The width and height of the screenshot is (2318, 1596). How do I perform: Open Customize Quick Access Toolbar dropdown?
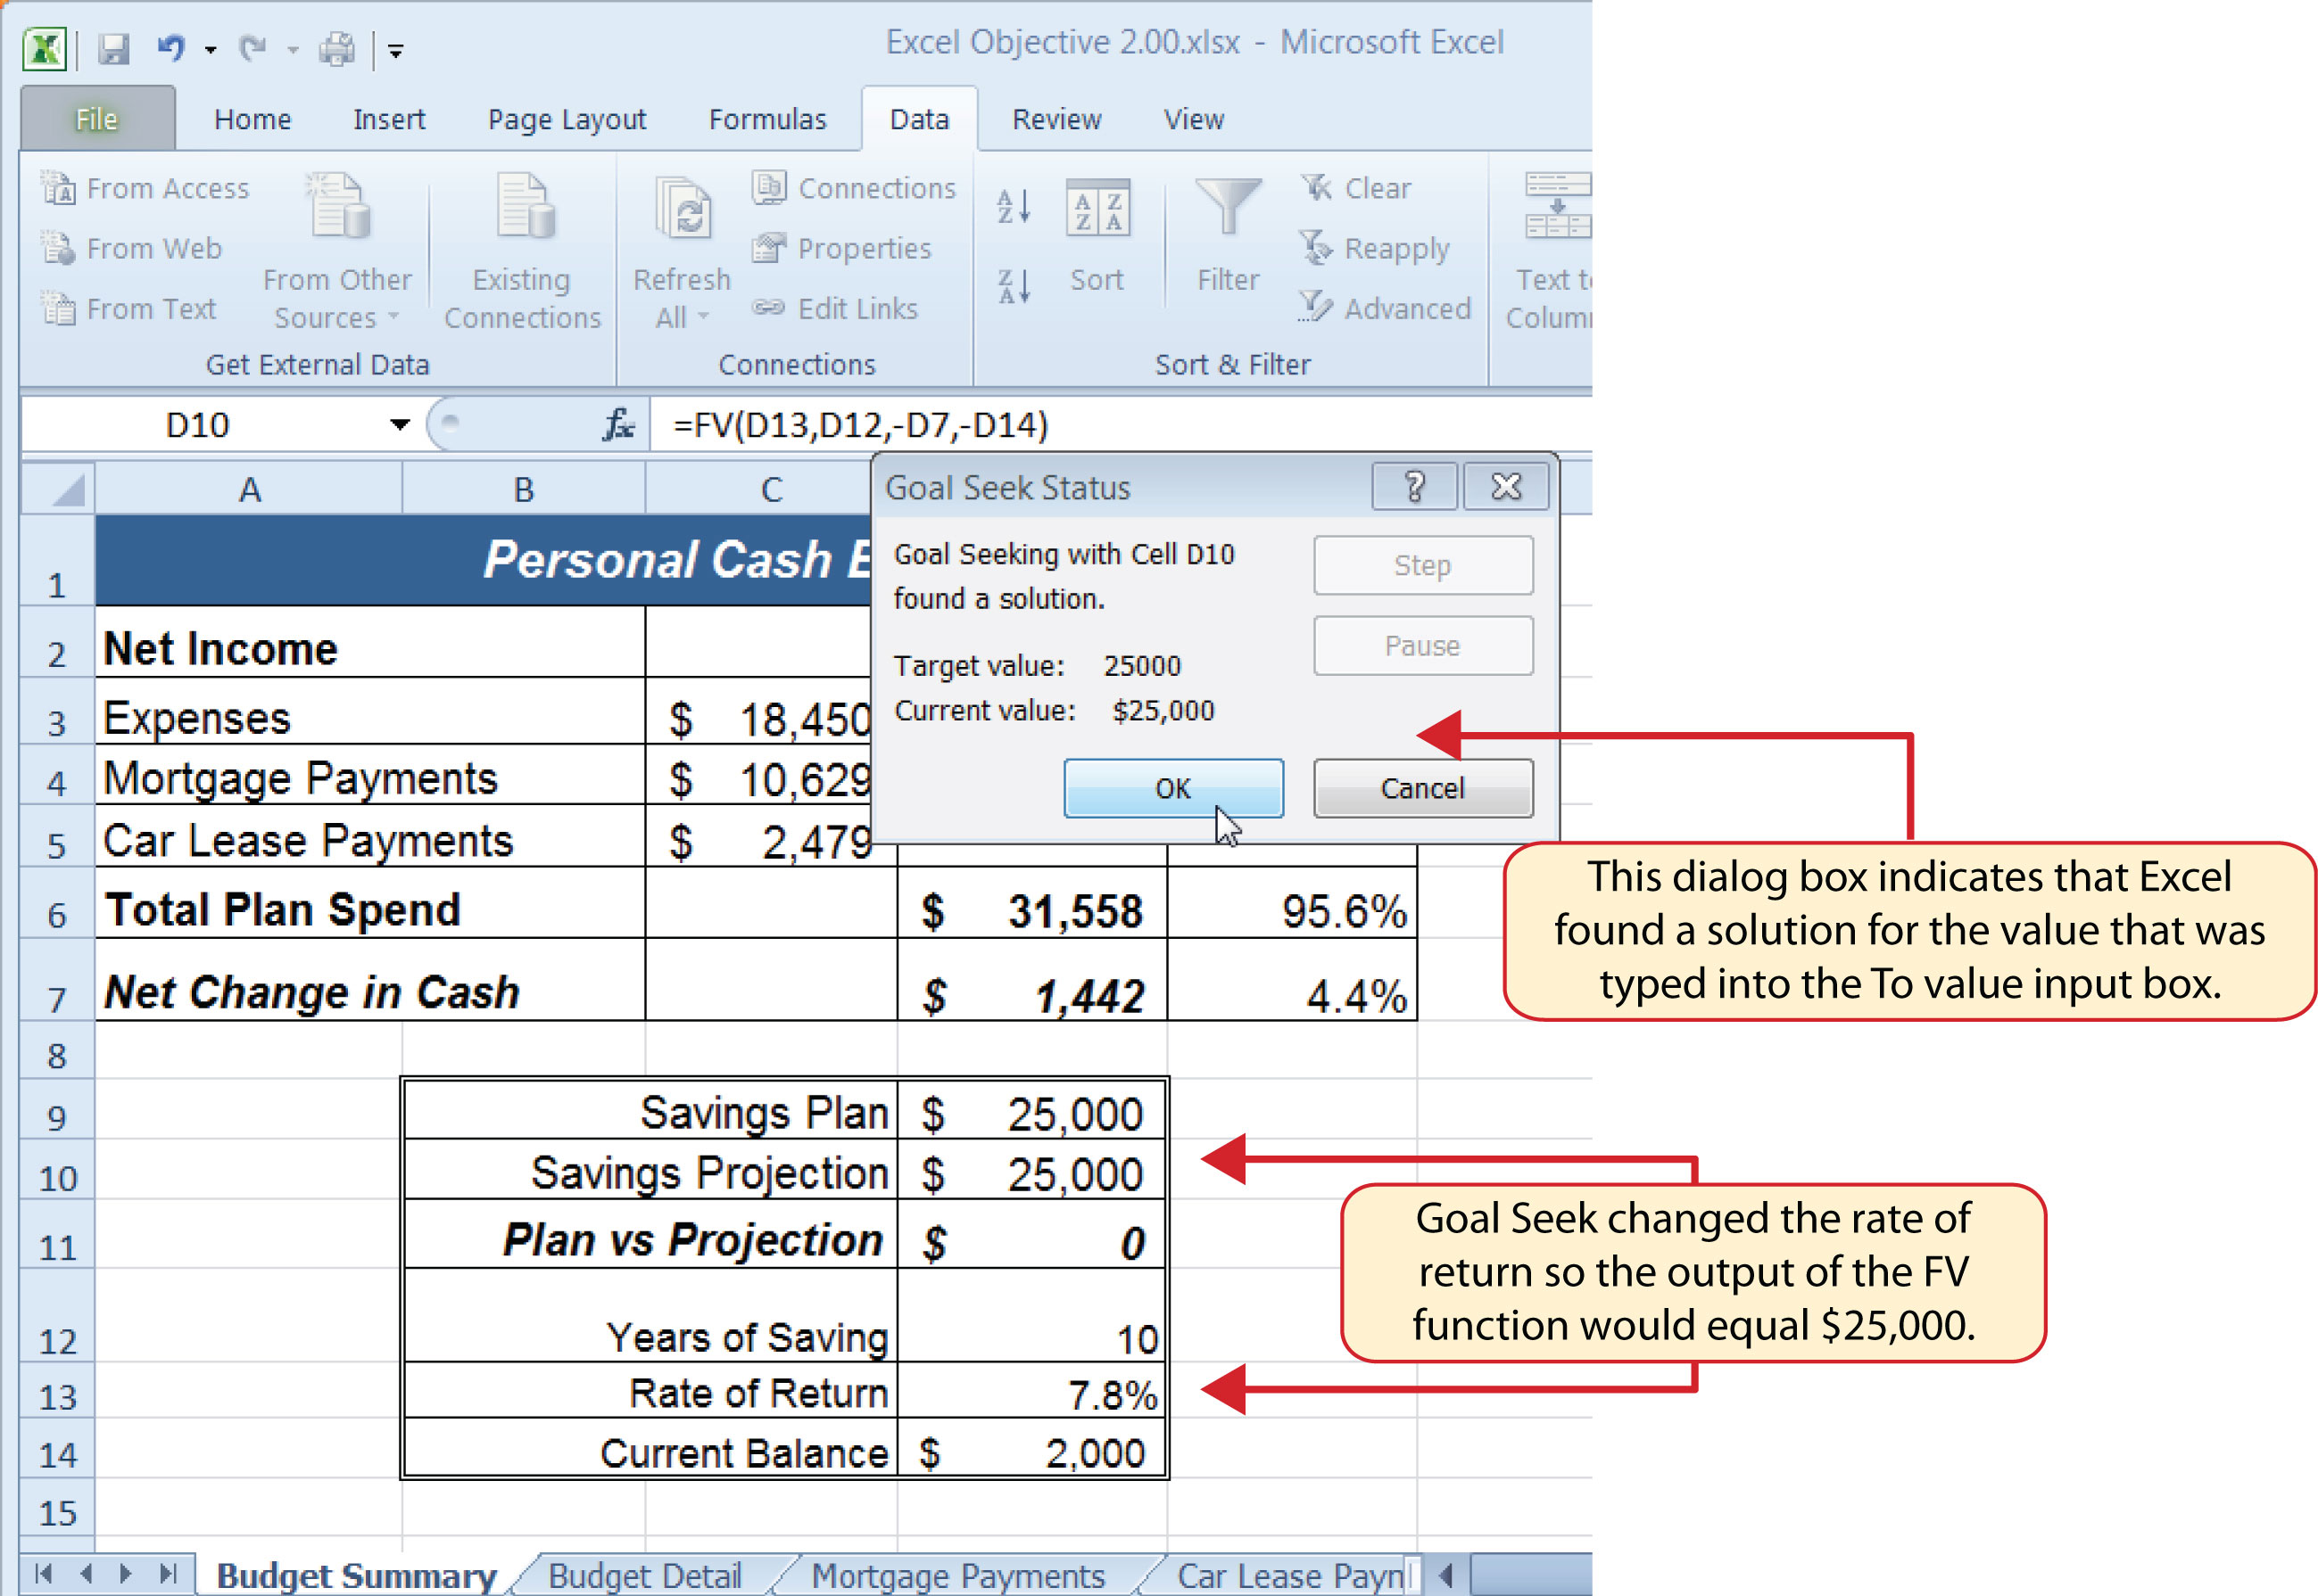tap(396, 50)
